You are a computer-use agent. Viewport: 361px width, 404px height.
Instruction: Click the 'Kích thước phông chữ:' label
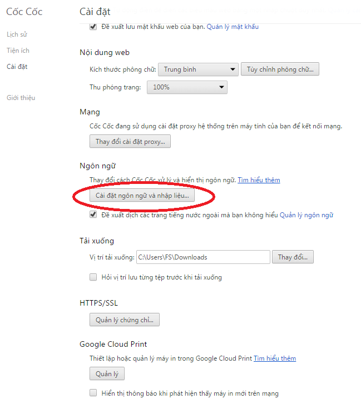coord(123,69)
